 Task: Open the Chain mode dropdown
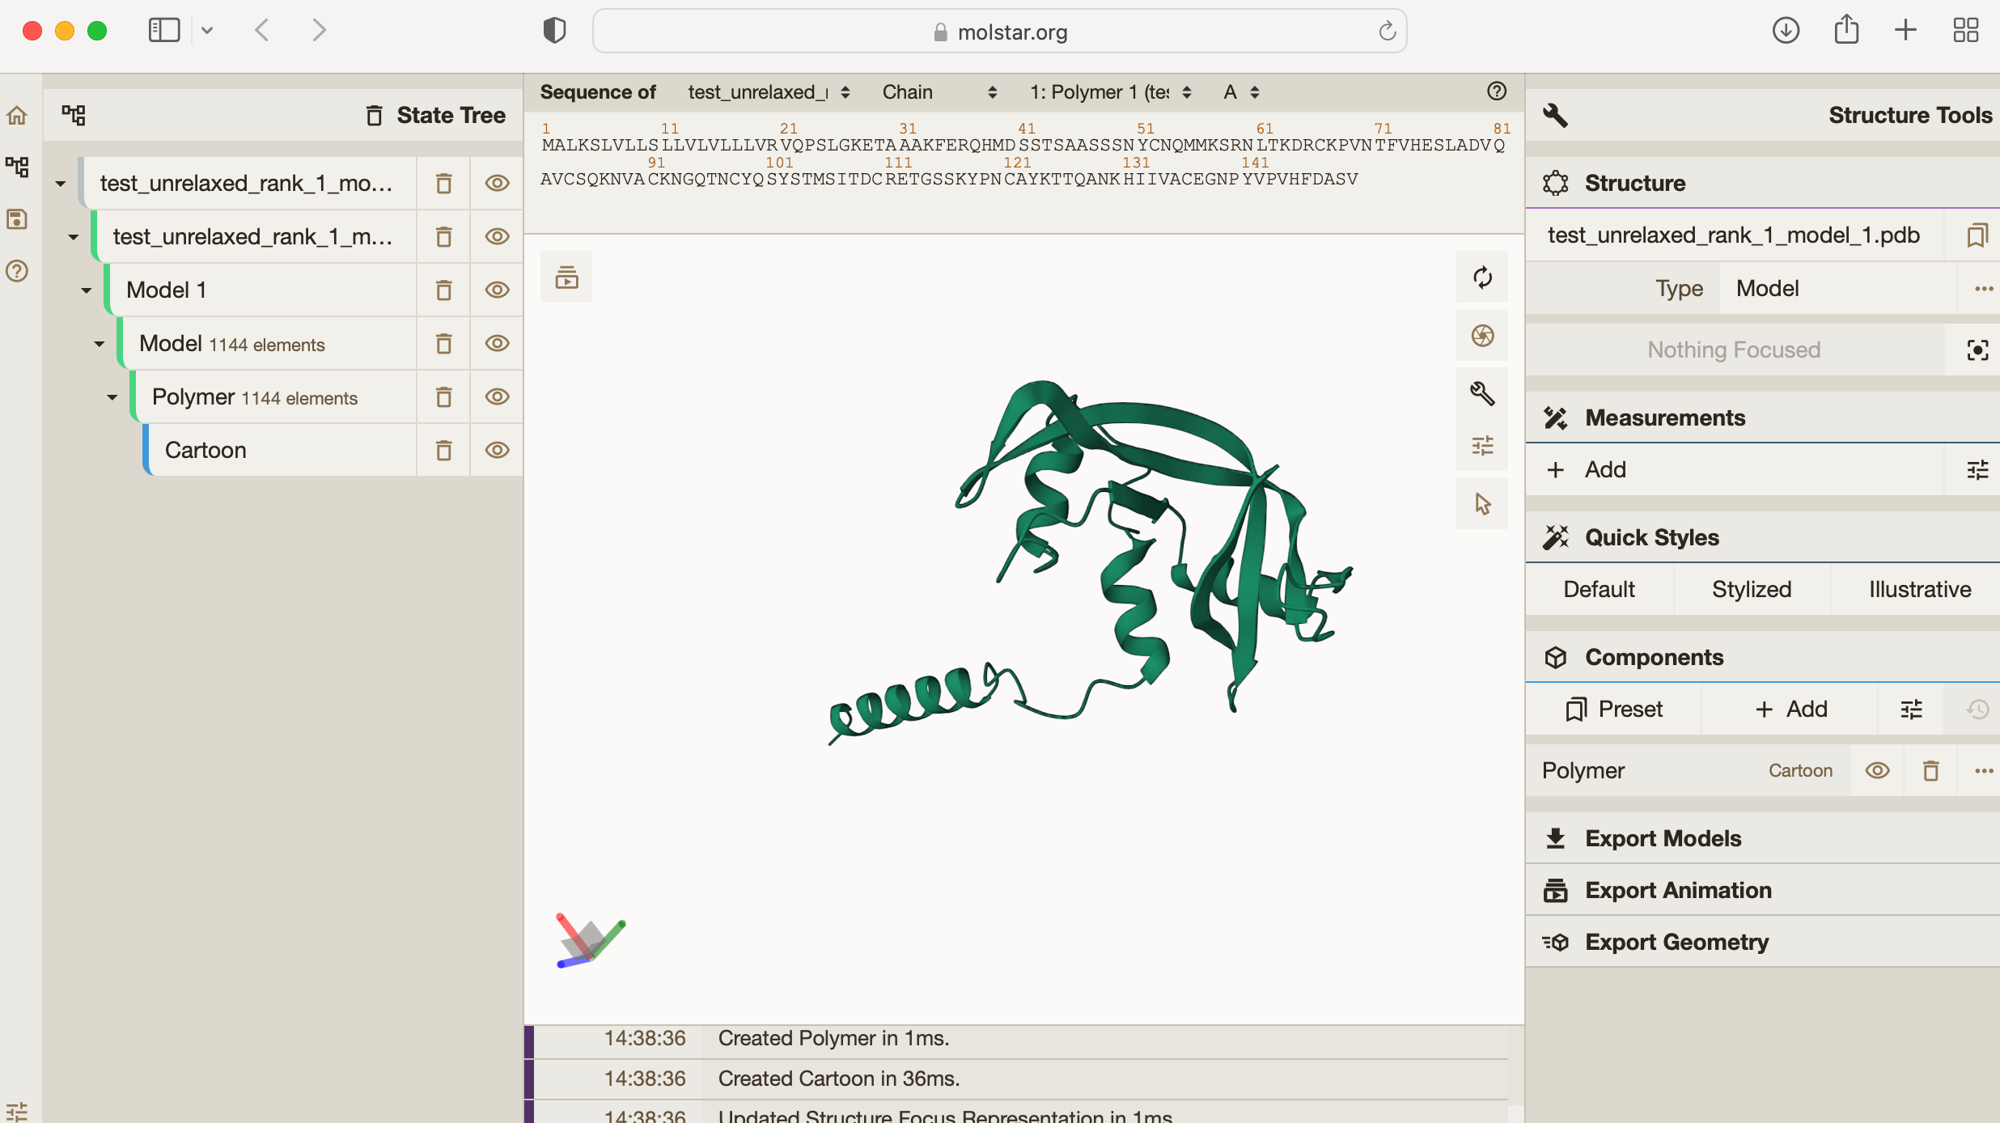tap(939, 92)
